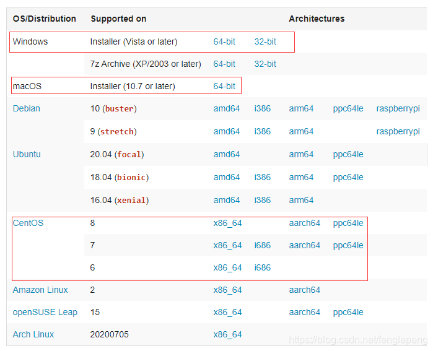Open the Debian distribution link

[27, 108]
